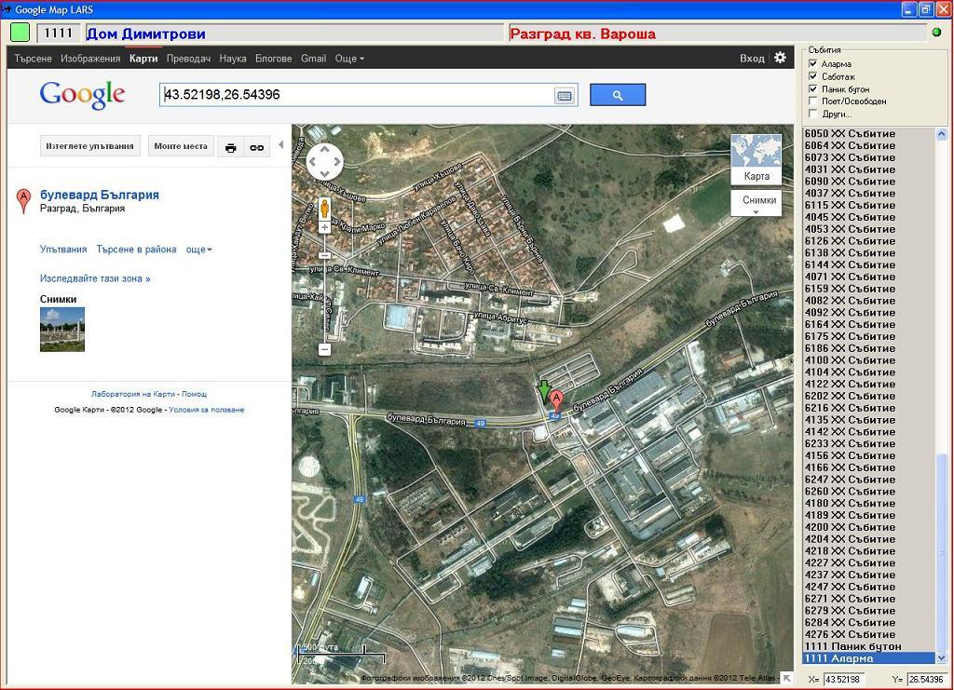Click the Помощ link
Screen dimensions: 954x690
pyautogui.click(x=194, y=394)
